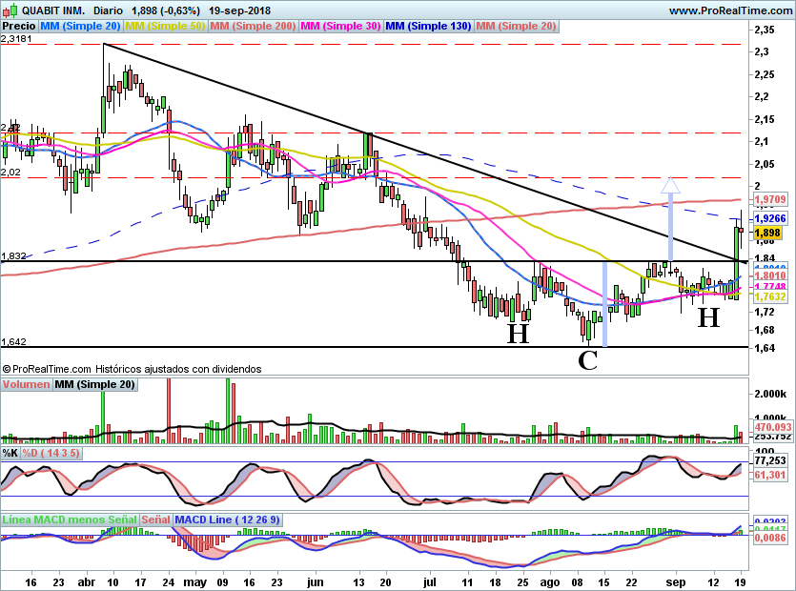Open the %D (14 3 5) settings label
796x591 pixels.
pos(51,453)
